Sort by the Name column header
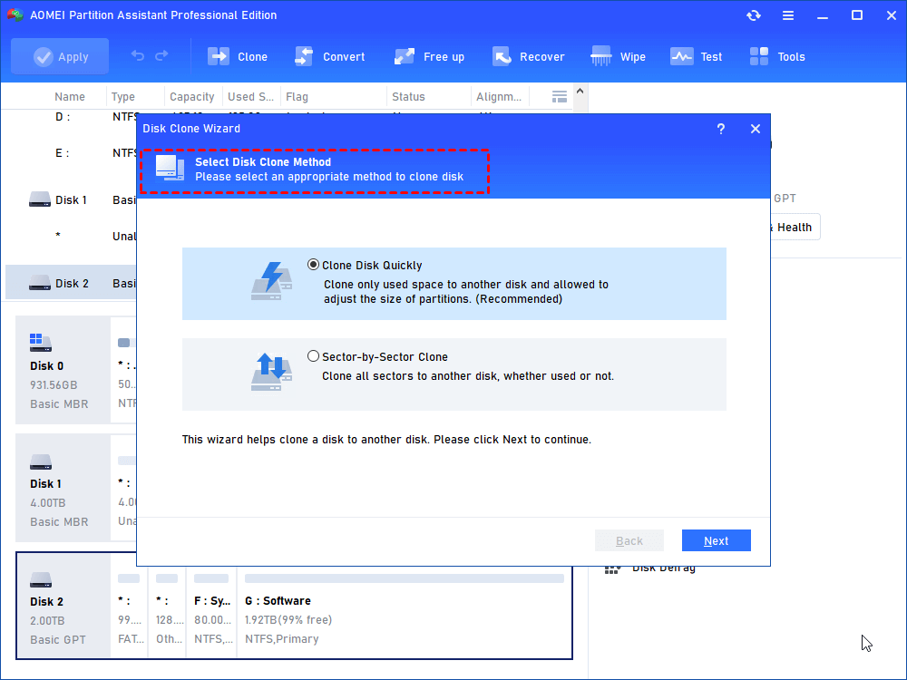The width and height of the screenshot is (907, 680). click(70, 97)
